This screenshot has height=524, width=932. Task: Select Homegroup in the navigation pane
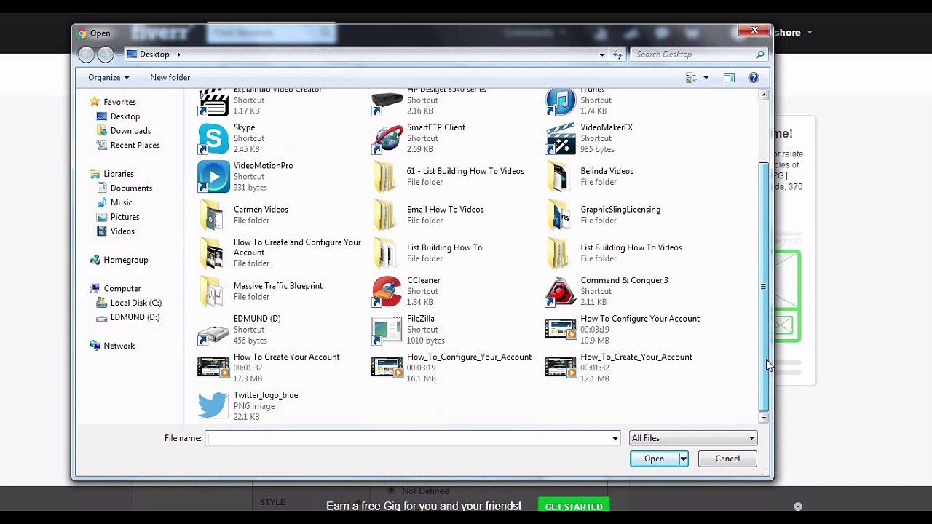tap(126, 260)
